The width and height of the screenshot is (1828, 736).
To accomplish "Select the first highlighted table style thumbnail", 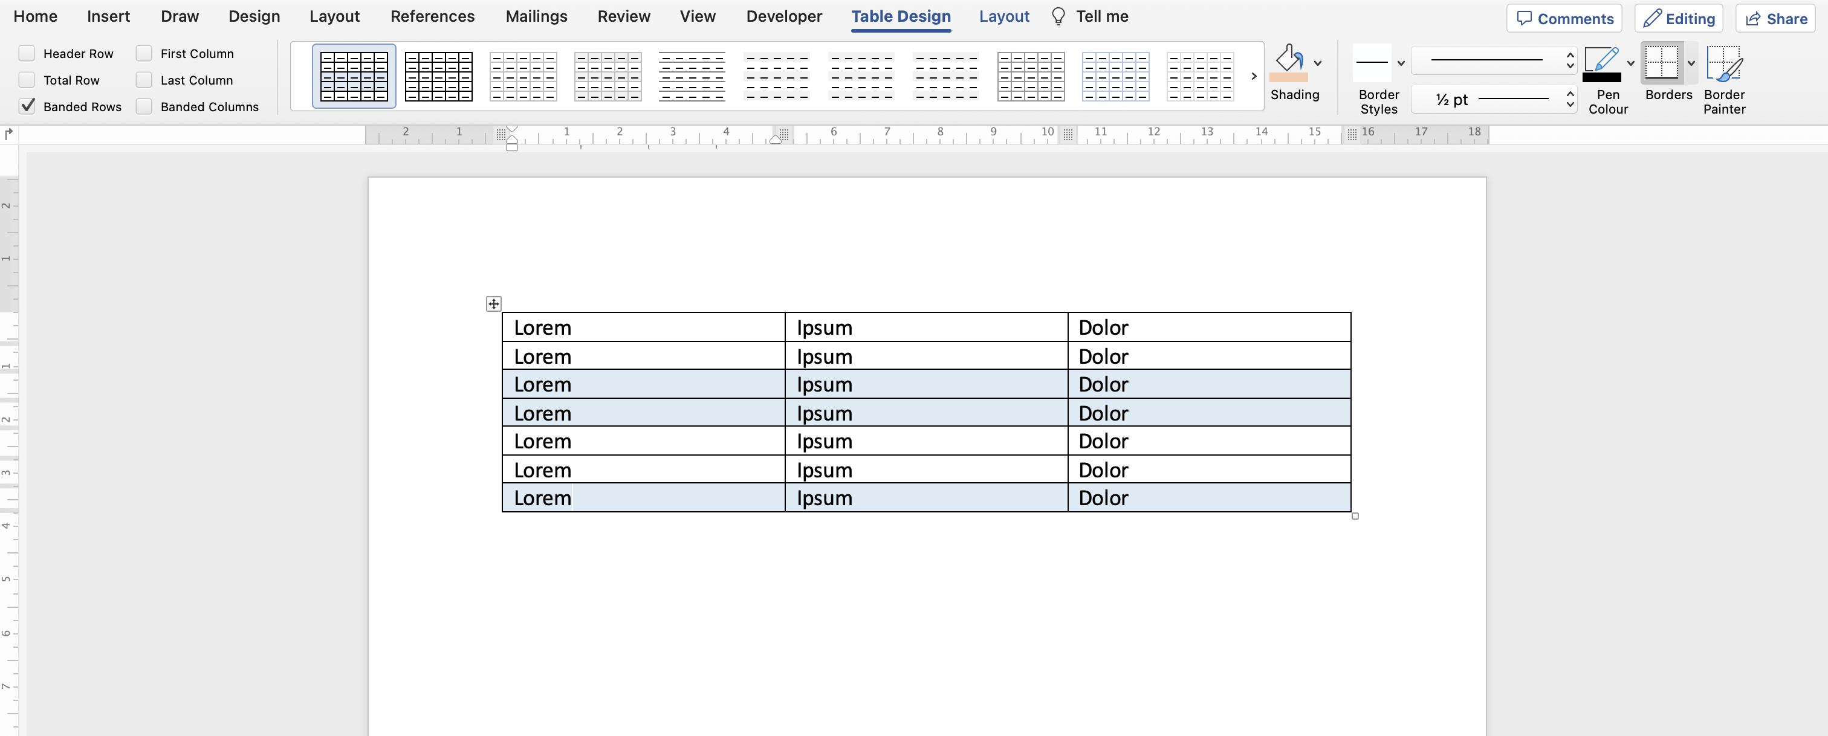I will pos(354,76).
